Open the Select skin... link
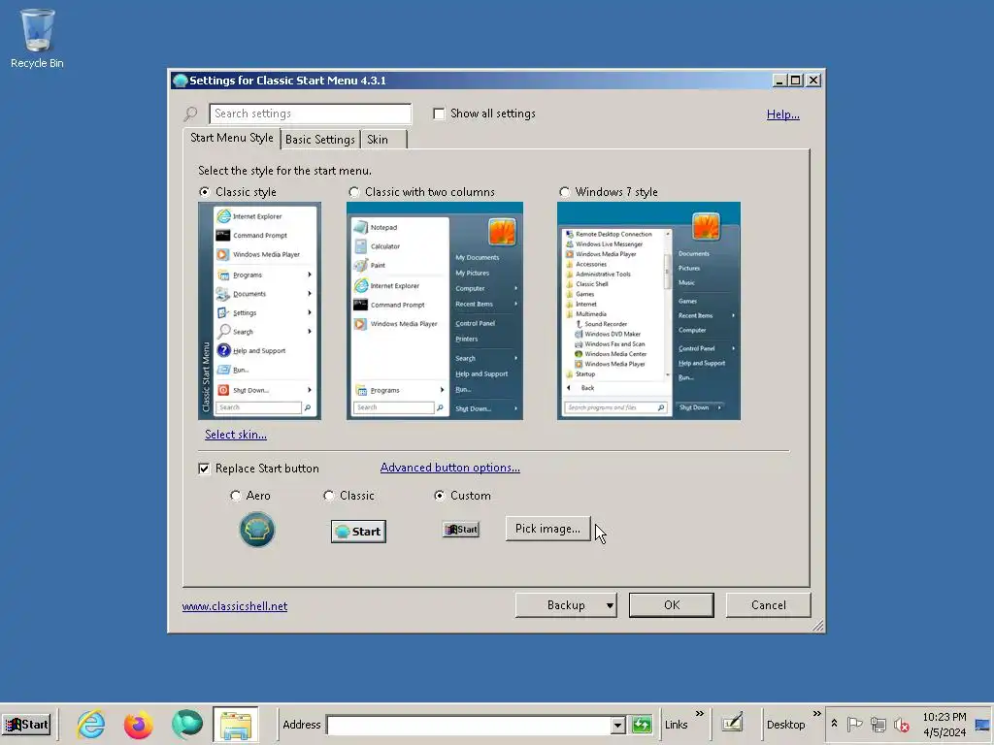The width and height of the screenshot is (994, 745). coord(236,435)
